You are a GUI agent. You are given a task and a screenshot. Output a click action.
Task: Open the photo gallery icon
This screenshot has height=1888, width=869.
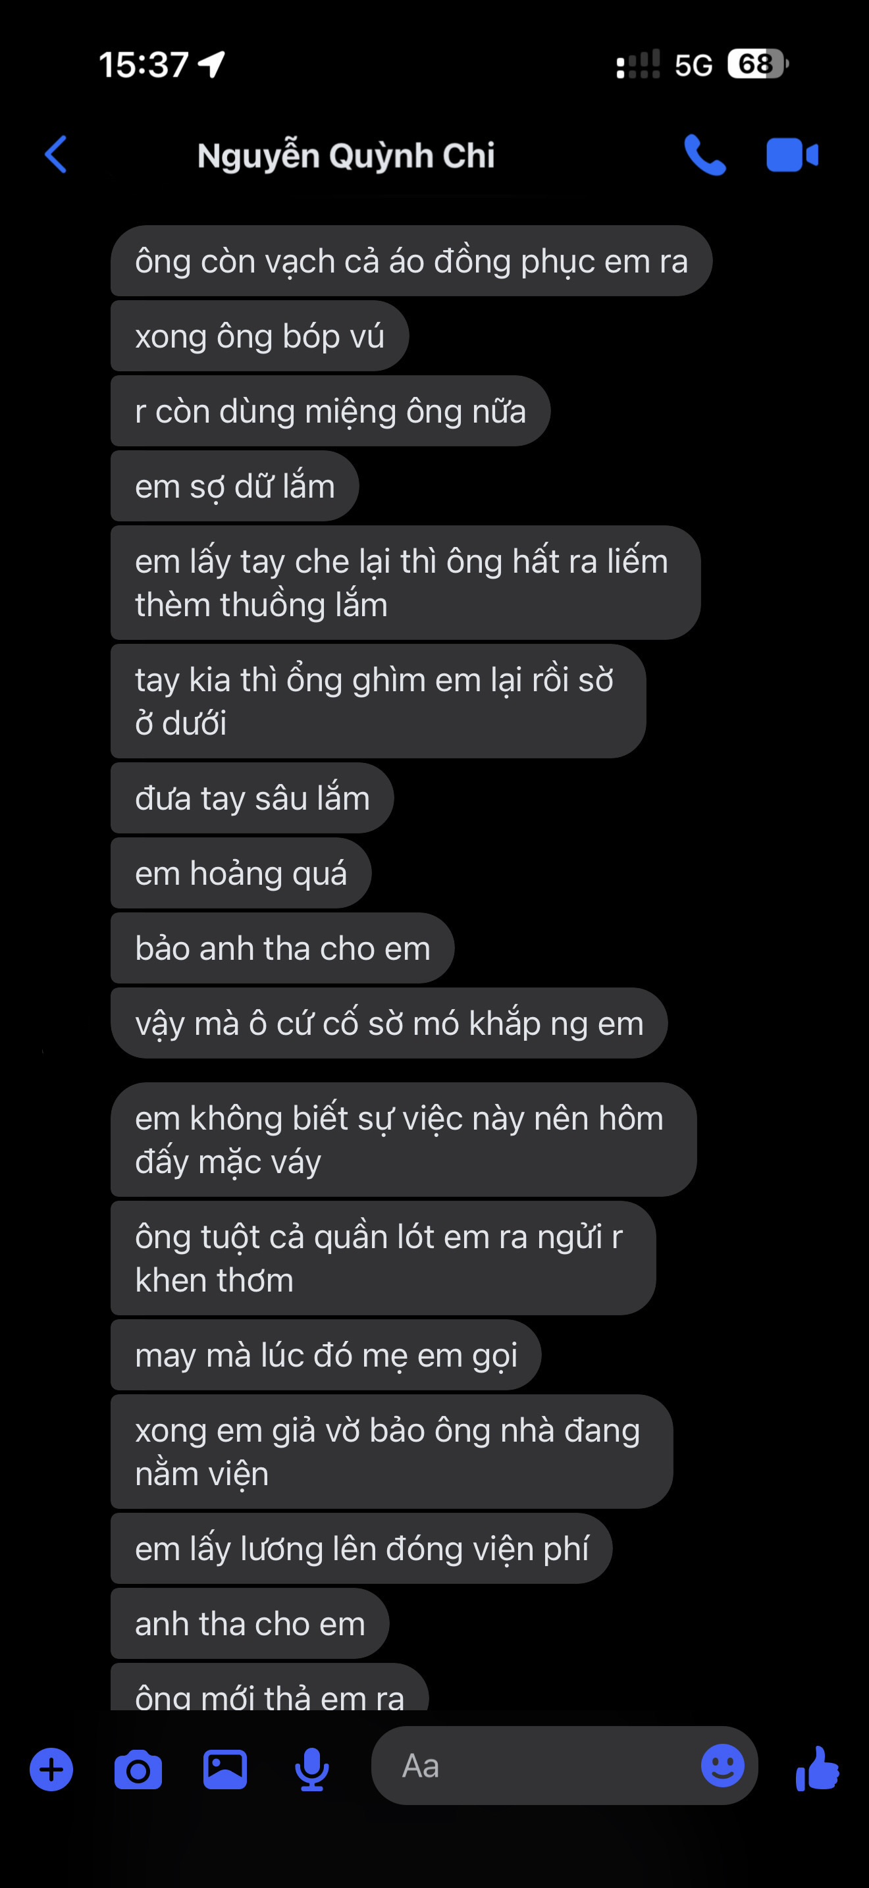tap(225, 1770)
